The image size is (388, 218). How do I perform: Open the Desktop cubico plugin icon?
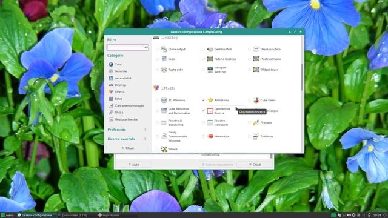tap(256, 49)
